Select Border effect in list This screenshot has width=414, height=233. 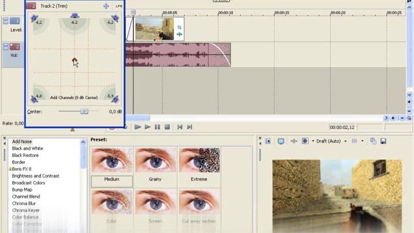(19, 162)
